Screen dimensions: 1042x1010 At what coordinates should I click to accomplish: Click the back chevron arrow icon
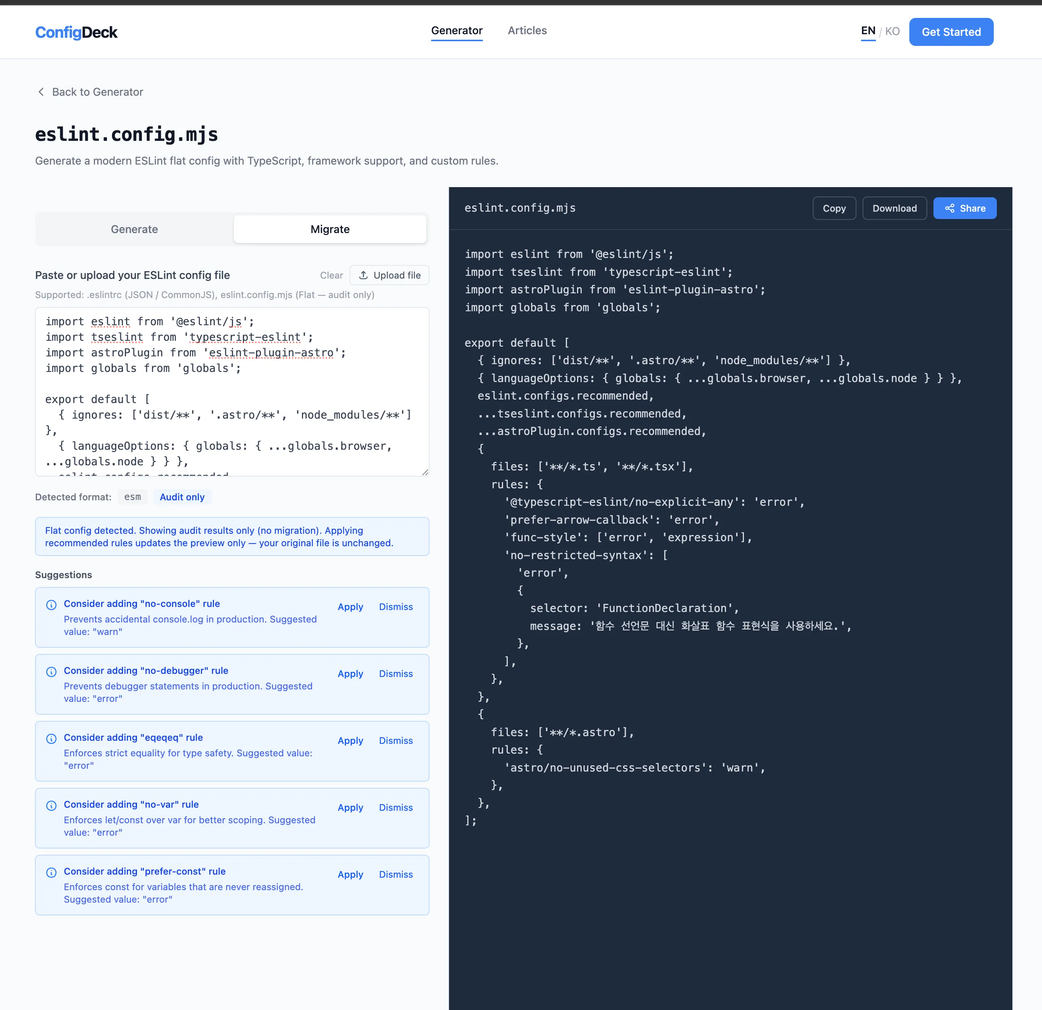point(41,92)
